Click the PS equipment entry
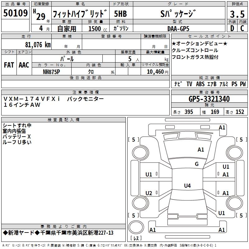Image resolution: width=249 pixels, height=249 pixels. tap(234, 84)
